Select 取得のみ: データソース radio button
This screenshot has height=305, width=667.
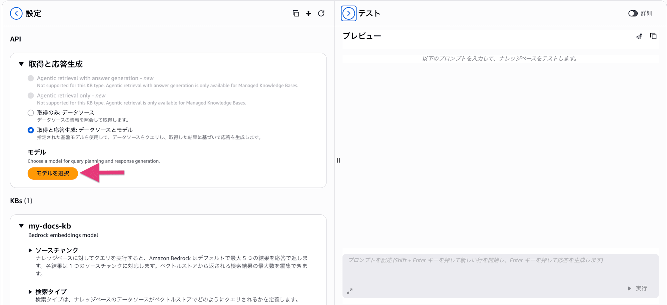click(x=31, y=113)
